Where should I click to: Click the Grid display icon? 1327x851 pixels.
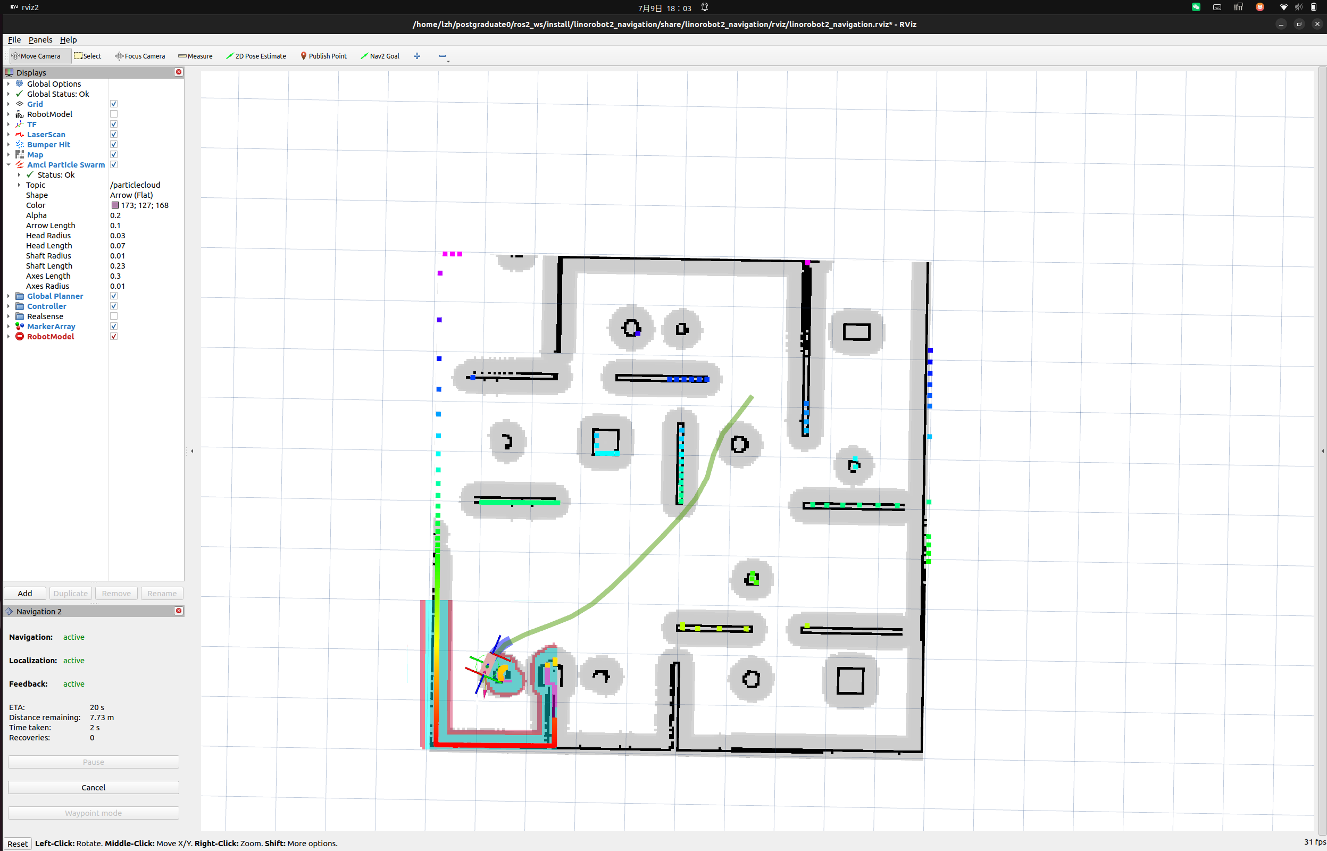tap(19, 104)
